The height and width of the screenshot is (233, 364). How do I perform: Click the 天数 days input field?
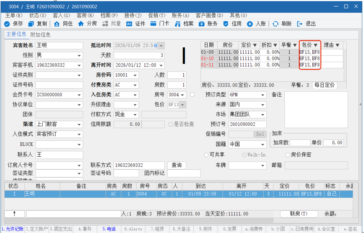click(x=139, y=55)
